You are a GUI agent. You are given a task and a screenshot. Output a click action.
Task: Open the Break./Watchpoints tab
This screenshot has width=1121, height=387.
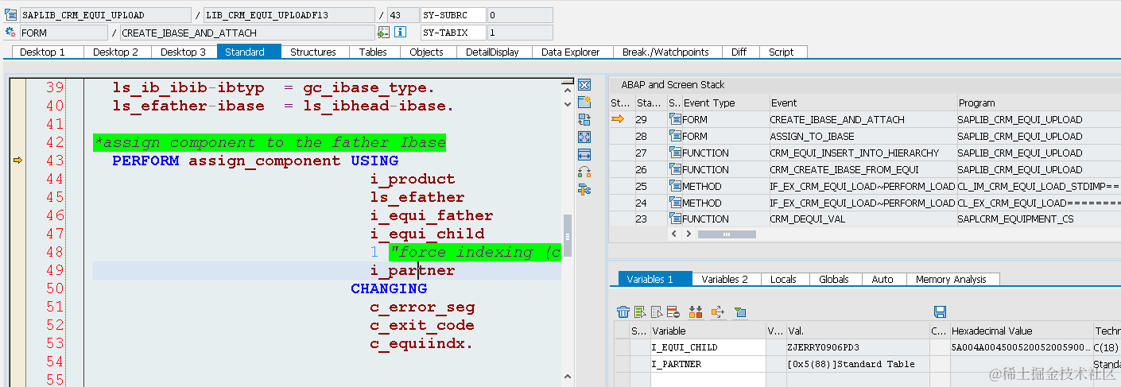point(666,52)
